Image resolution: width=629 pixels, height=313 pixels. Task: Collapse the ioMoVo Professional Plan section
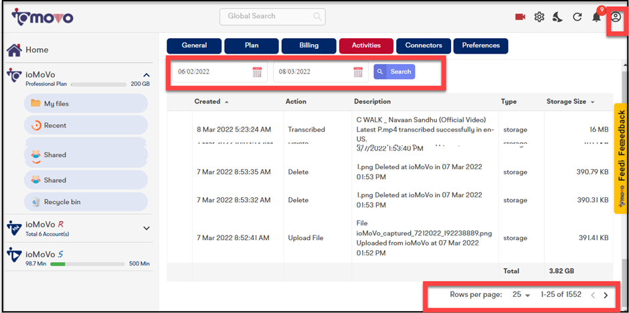147,75
